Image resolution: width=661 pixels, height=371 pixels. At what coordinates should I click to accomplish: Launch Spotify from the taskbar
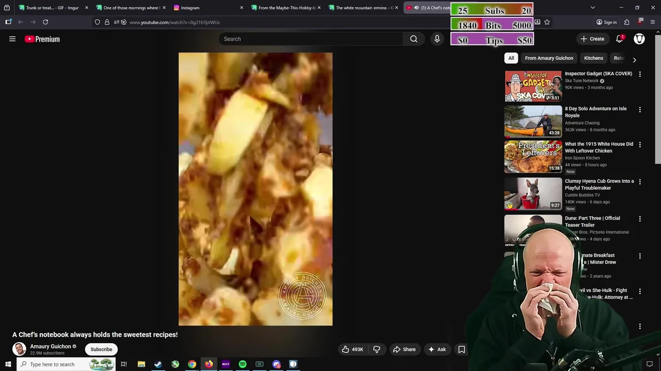[x=242, y=364]
